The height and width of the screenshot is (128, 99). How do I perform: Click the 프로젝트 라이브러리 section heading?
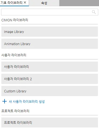tap(15, 111)
